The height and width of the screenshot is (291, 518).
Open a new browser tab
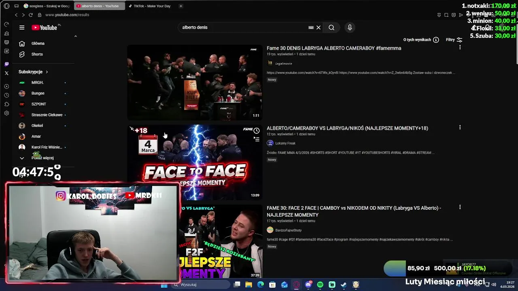(x=180, y=6)
